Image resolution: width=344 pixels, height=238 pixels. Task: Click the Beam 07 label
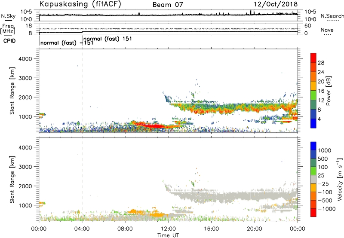[x=168, y=5]
